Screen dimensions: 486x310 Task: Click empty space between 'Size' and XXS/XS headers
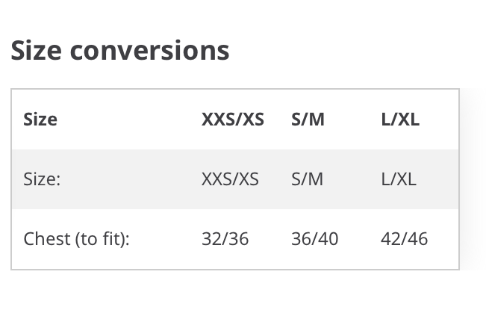(127, 120)
